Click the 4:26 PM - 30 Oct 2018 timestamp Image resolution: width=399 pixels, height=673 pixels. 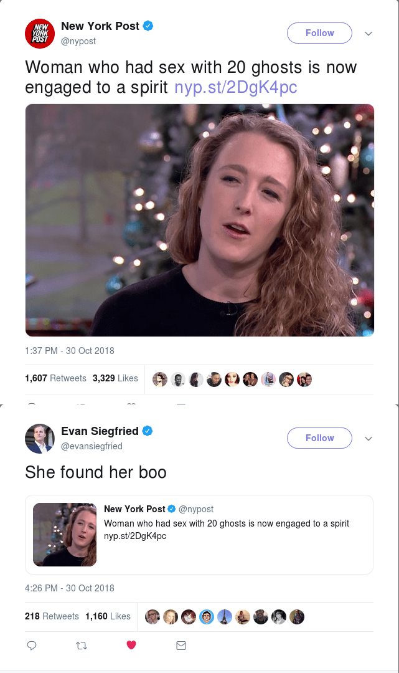coord(70,588)
